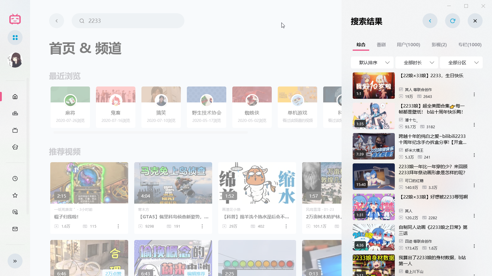The height and width of the screenshot is (276, 492).
Task: Open the 蜘蛛侠 channel card
Action: pos(252,107)
